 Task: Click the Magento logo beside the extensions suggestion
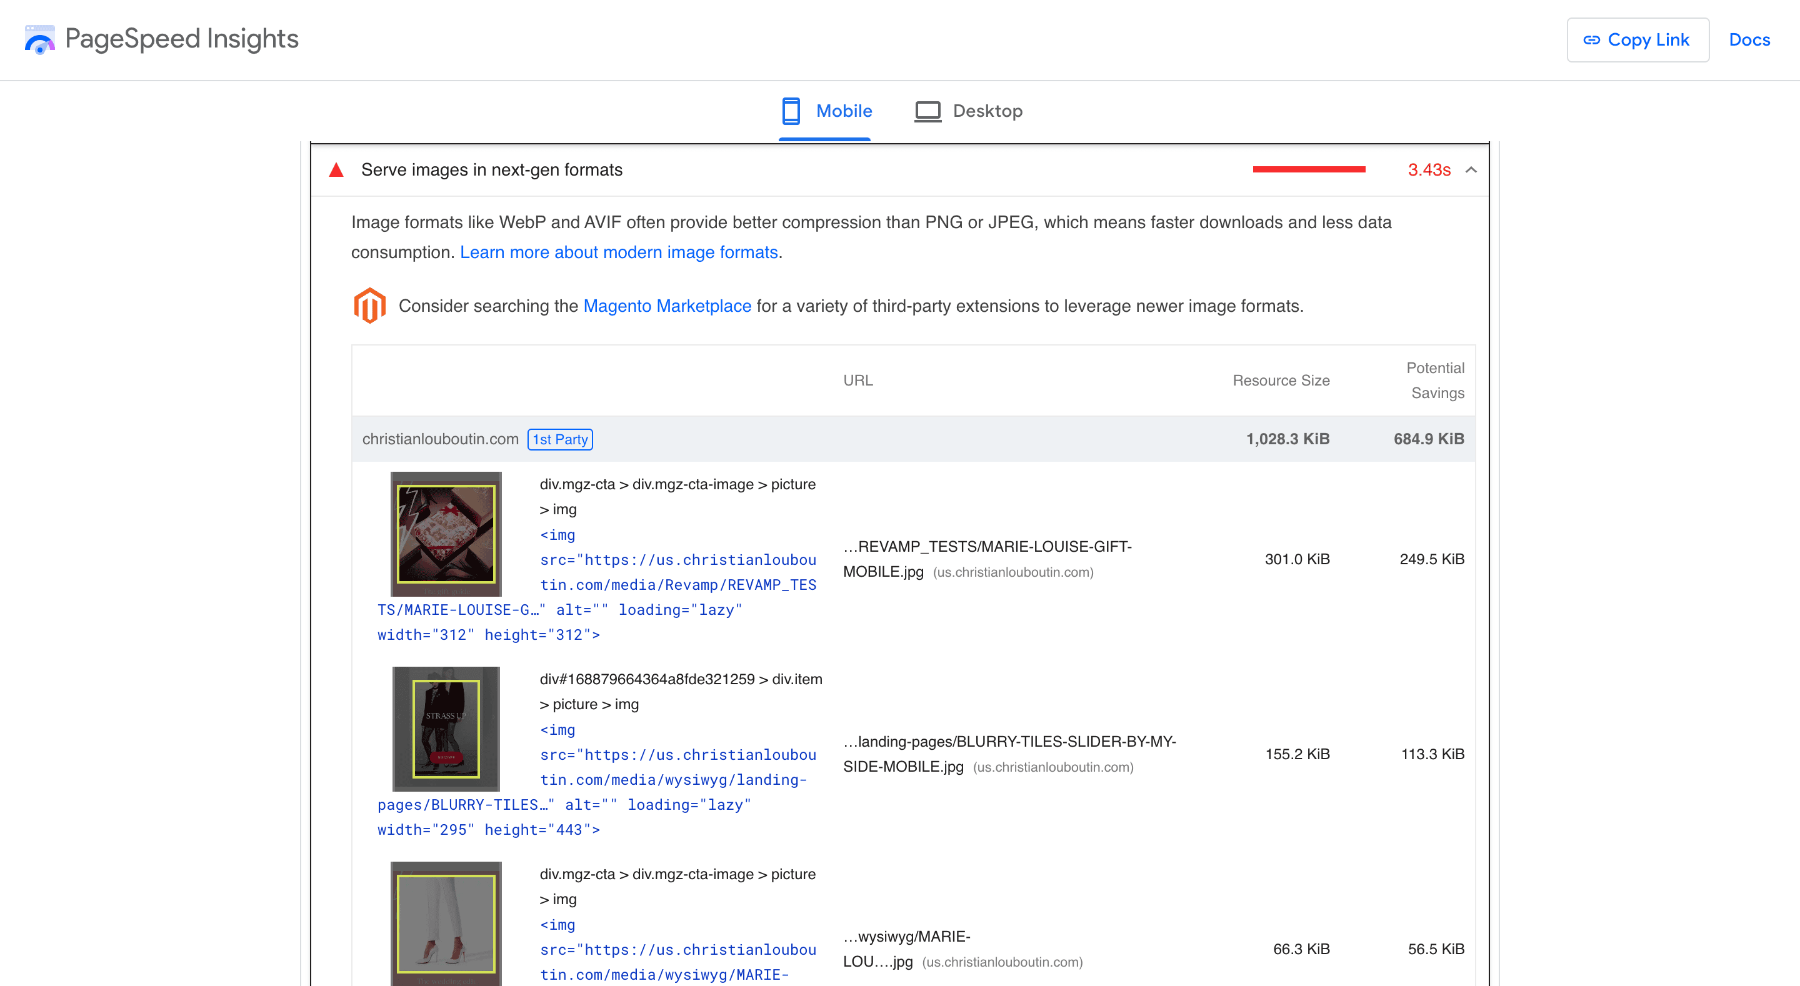(369, 306)
